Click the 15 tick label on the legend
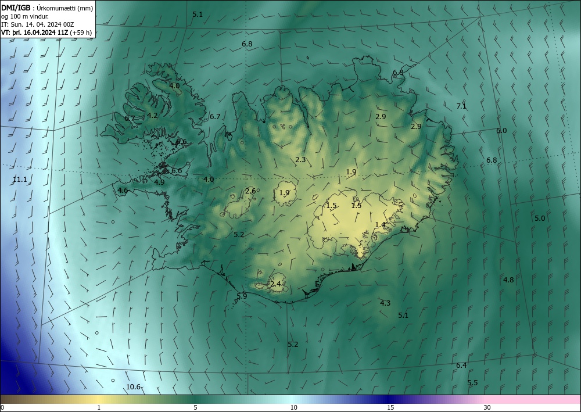The width and height of the screenshot is (581, 412). click(390, 408)
